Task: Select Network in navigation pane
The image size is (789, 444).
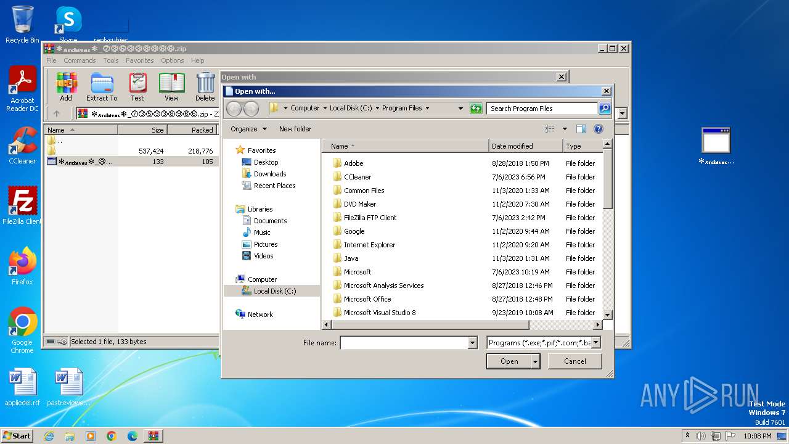Action: point(260,314)
